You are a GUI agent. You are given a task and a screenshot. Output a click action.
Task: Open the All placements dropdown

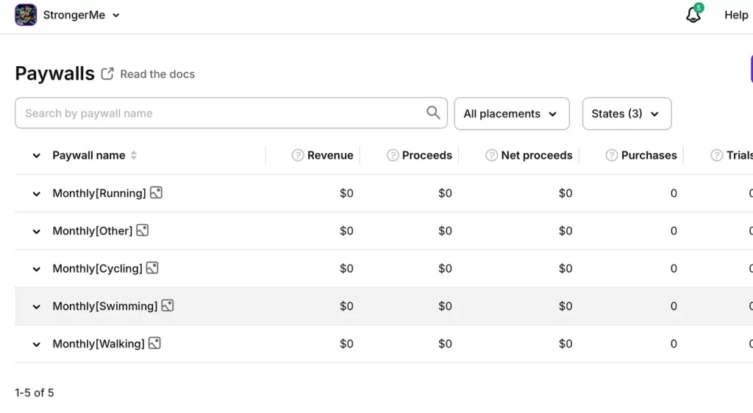click(x=511, y=114)
